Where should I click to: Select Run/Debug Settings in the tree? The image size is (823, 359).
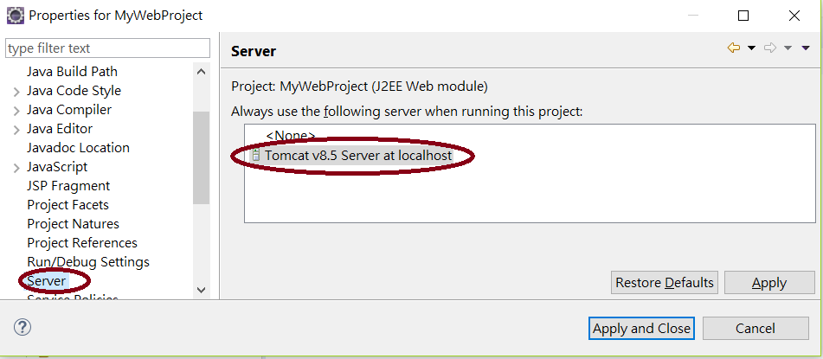click(x=88, y=261)
